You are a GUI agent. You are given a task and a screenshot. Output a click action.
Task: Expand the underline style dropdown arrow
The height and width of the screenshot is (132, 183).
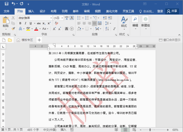point(35,23)
